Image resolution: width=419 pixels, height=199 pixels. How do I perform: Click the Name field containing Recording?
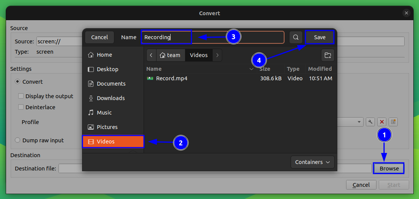212,37
